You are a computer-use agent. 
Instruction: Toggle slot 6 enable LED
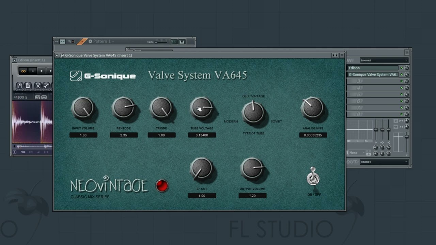401,101
